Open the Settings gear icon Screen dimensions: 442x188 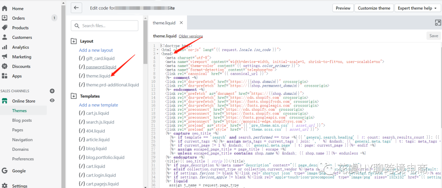[5, 186]
